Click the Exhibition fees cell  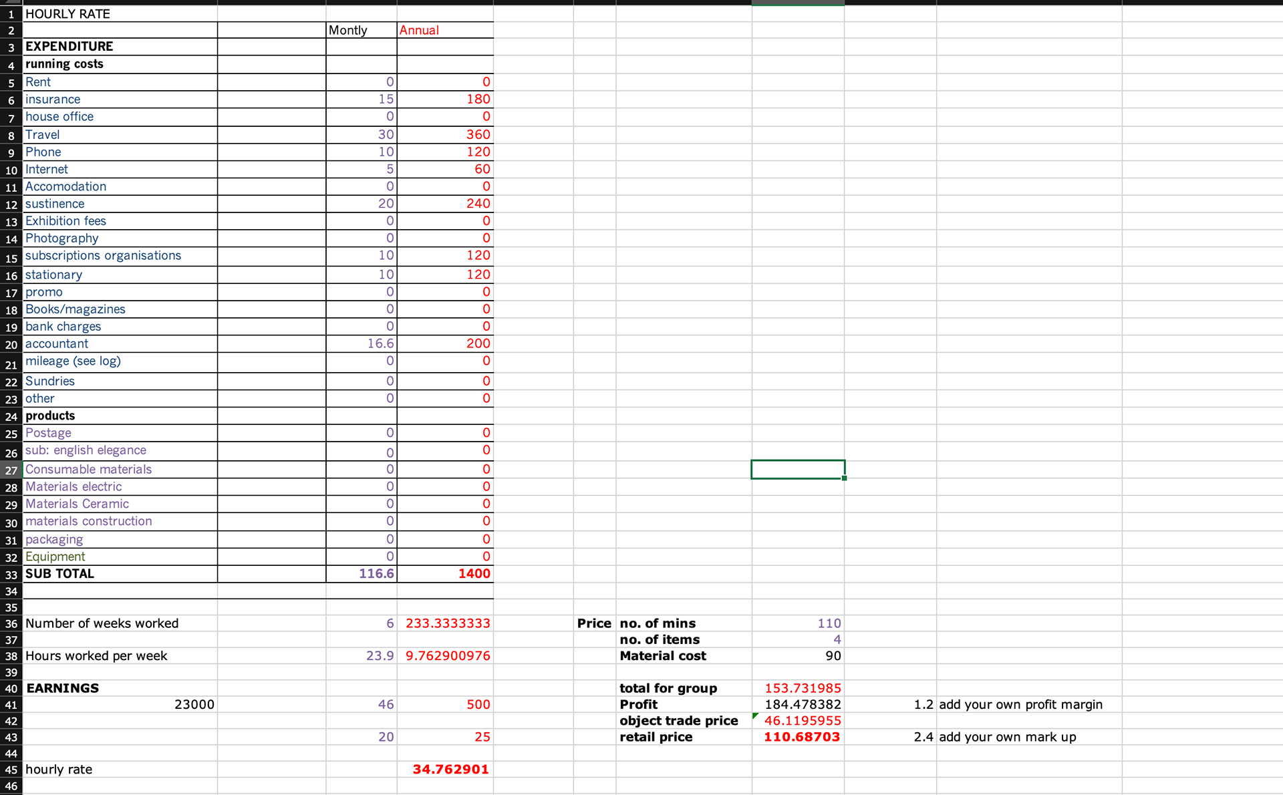tap(120, 221)
